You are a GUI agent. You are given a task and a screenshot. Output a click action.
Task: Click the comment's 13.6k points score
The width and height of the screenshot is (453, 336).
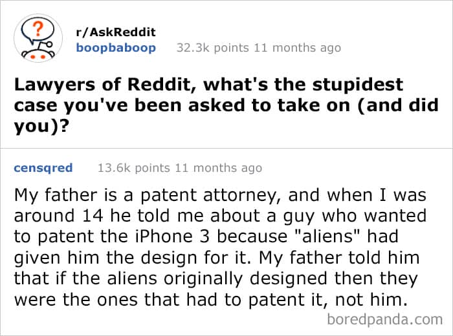[x=132, y=168]
